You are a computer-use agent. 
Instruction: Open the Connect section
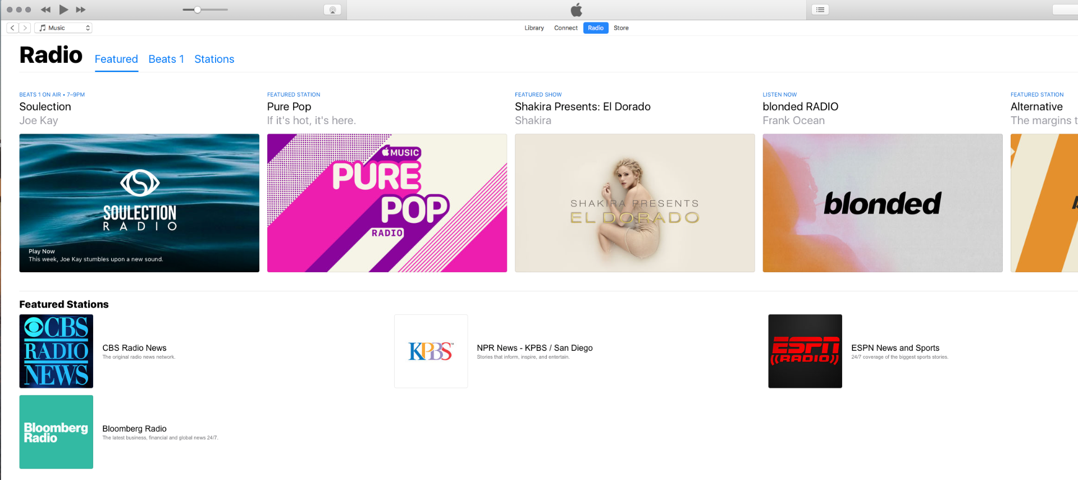coord(565,28)
